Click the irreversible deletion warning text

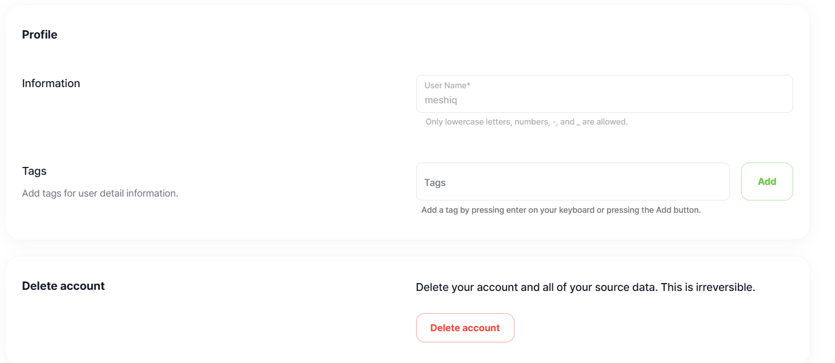coord(585,287)
